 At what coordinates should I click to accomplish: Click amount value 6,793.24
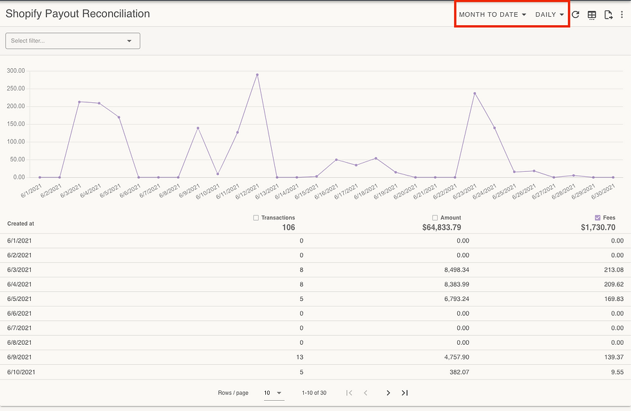pyautogui.click(x=457, y=299)
